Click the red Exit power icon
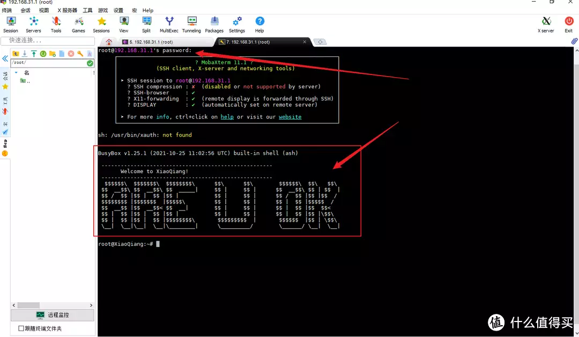 [569, 21]
